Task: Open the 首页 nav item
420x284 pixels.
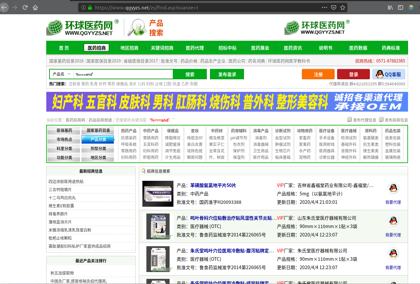Action: pyautogui.click(x=64, y=48)
